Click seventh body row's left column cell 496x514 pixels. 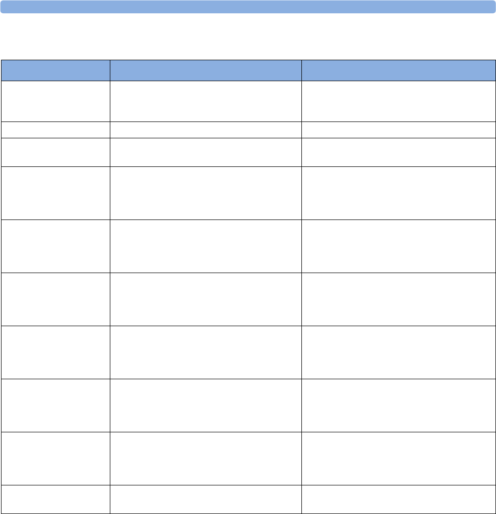pyautogui.click(x=56, y=352)
